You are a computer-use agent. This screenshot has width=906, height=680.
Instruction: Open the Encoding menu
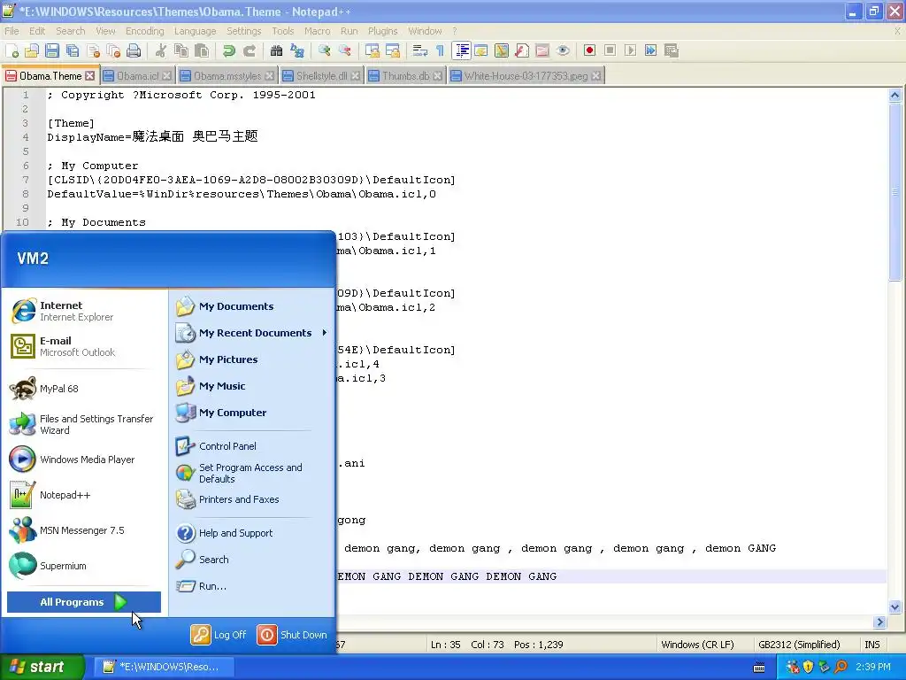pos(144,31)
